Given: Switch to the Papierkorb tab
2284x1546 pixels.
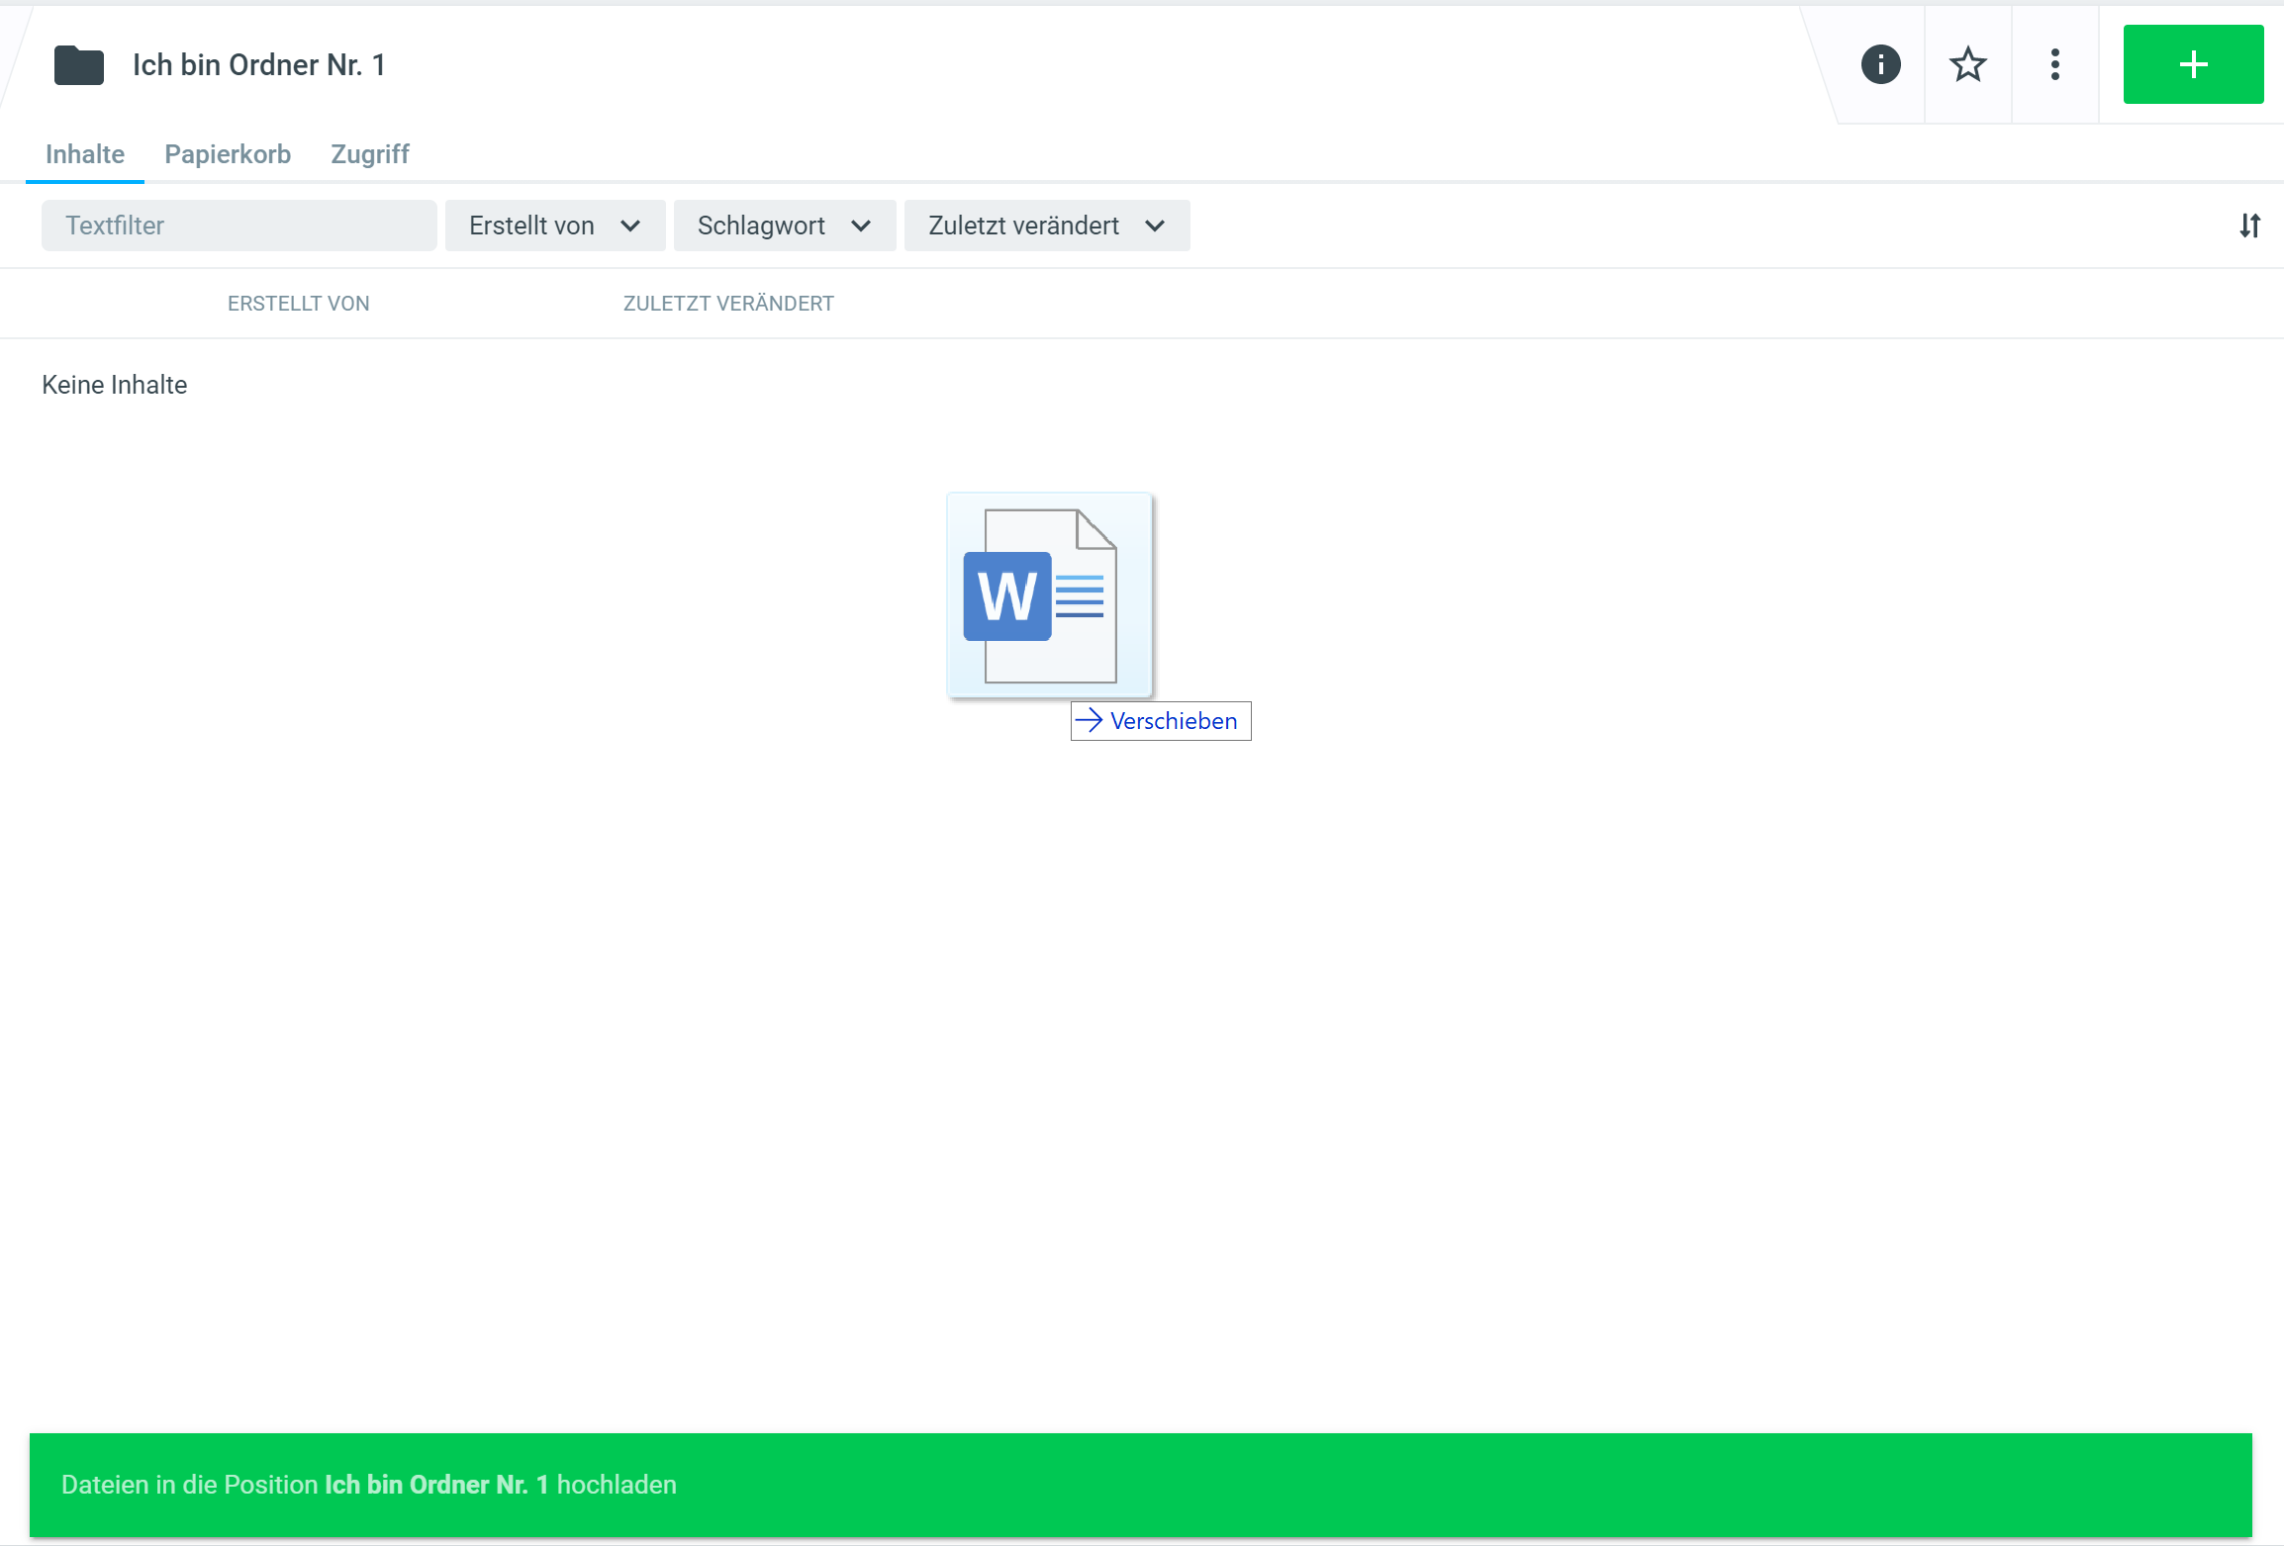Looking at the screenshot, I should coord(228,154).
